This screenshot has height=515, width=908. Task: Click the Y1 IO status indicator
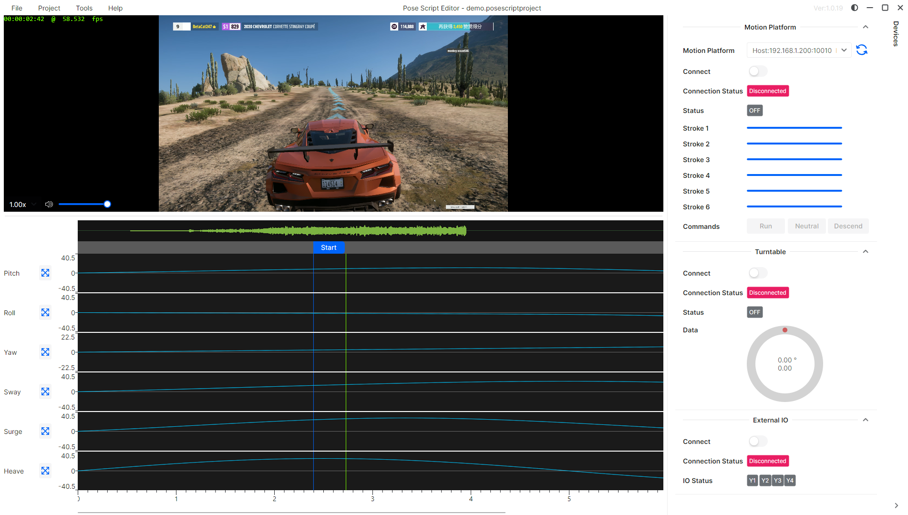[753, 480]
